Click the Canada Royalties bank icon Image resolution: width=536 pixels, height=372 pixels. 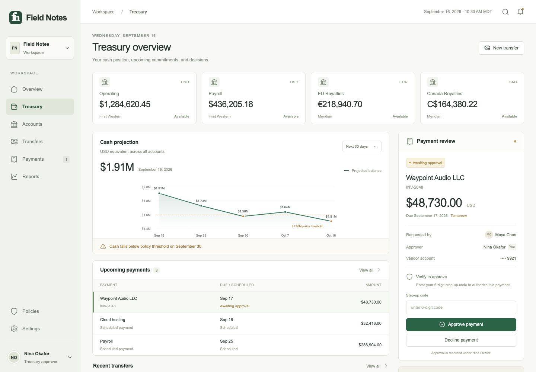433,82
